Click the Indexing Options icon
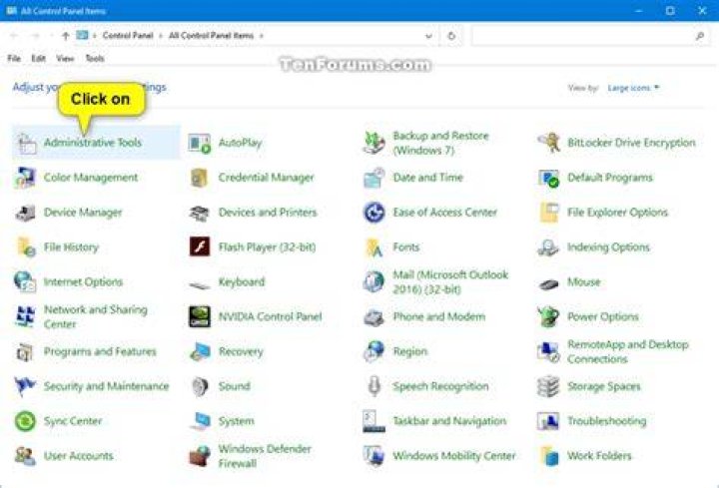The image size is (719, 488). pyautogui.click(x=548, y=247)
